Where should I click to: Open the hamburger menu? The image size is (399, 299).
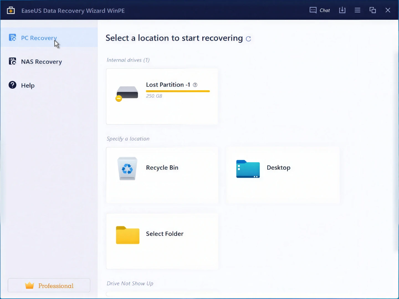357,10
